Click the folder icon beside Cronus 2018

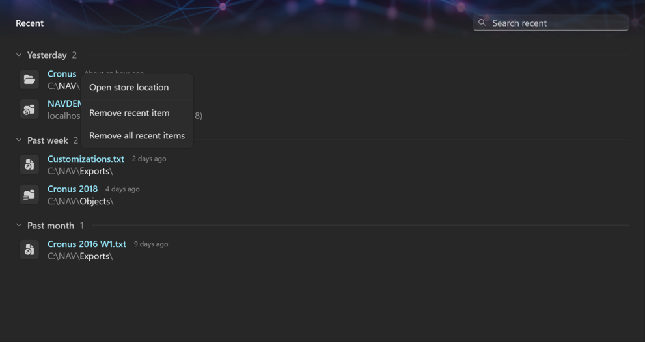[x=29, y=195]
